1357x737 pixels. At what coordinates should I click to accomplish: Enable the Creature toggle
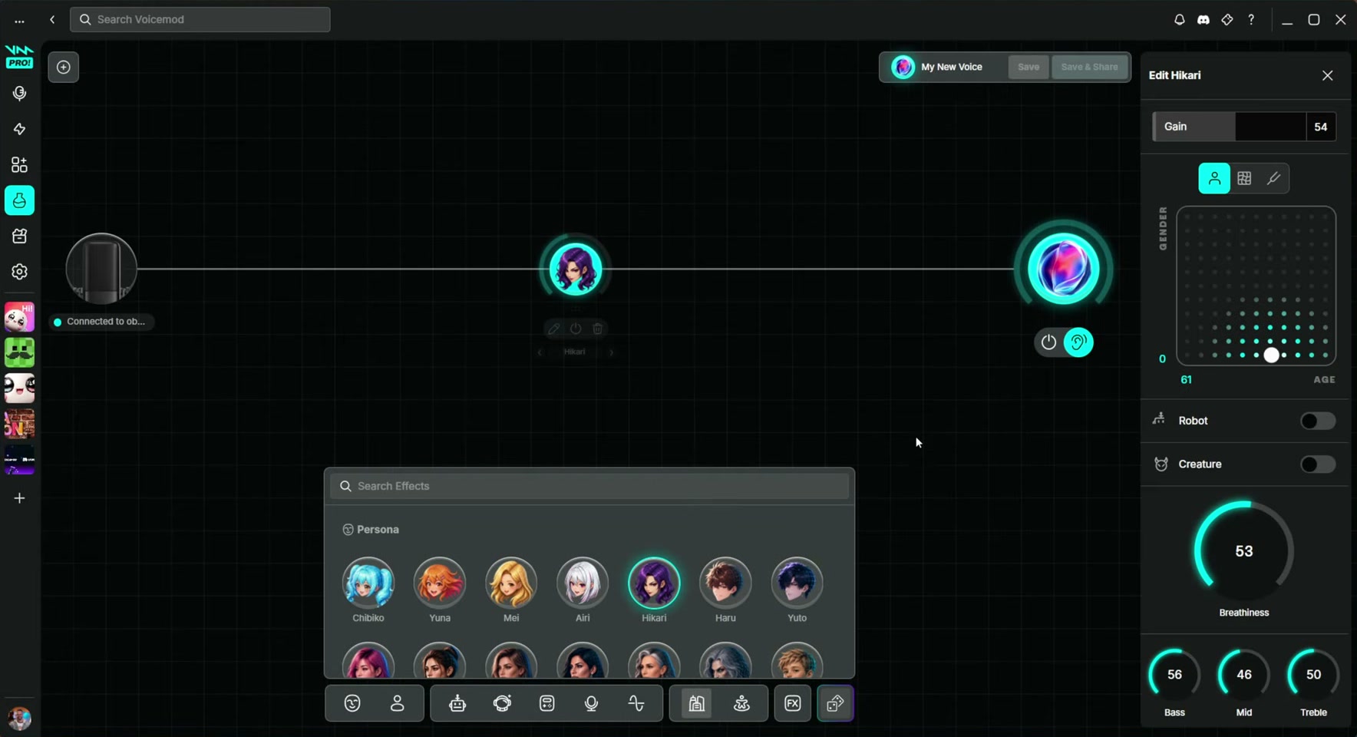[1318, 464]
